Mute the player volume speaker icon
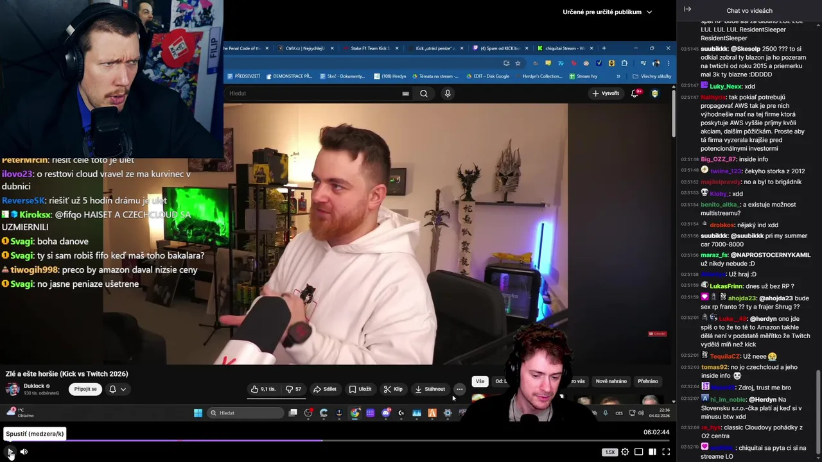Image resolution: width=822 pixels, height=462 pixels. point(24,452)
